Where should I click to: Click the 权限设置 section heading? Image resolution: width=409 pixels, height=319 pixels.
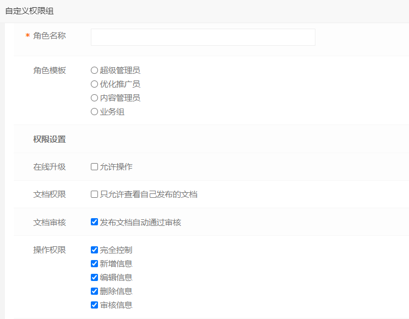(x=50, y=139)
